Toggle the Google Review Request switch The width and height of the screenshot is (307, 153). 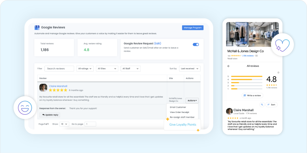tap(196, 45)
